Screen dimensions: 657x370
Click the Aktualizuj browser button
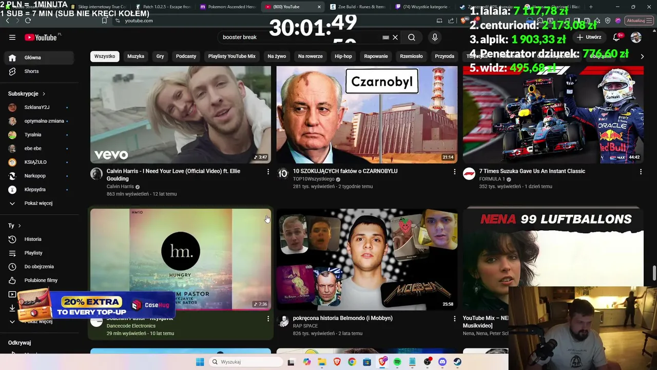coord(639,21)
